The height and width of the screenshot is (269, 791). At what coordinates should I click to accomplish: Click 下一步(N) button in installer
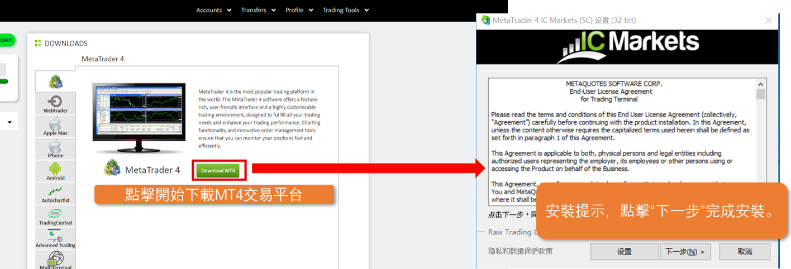(x=685, y=252)
